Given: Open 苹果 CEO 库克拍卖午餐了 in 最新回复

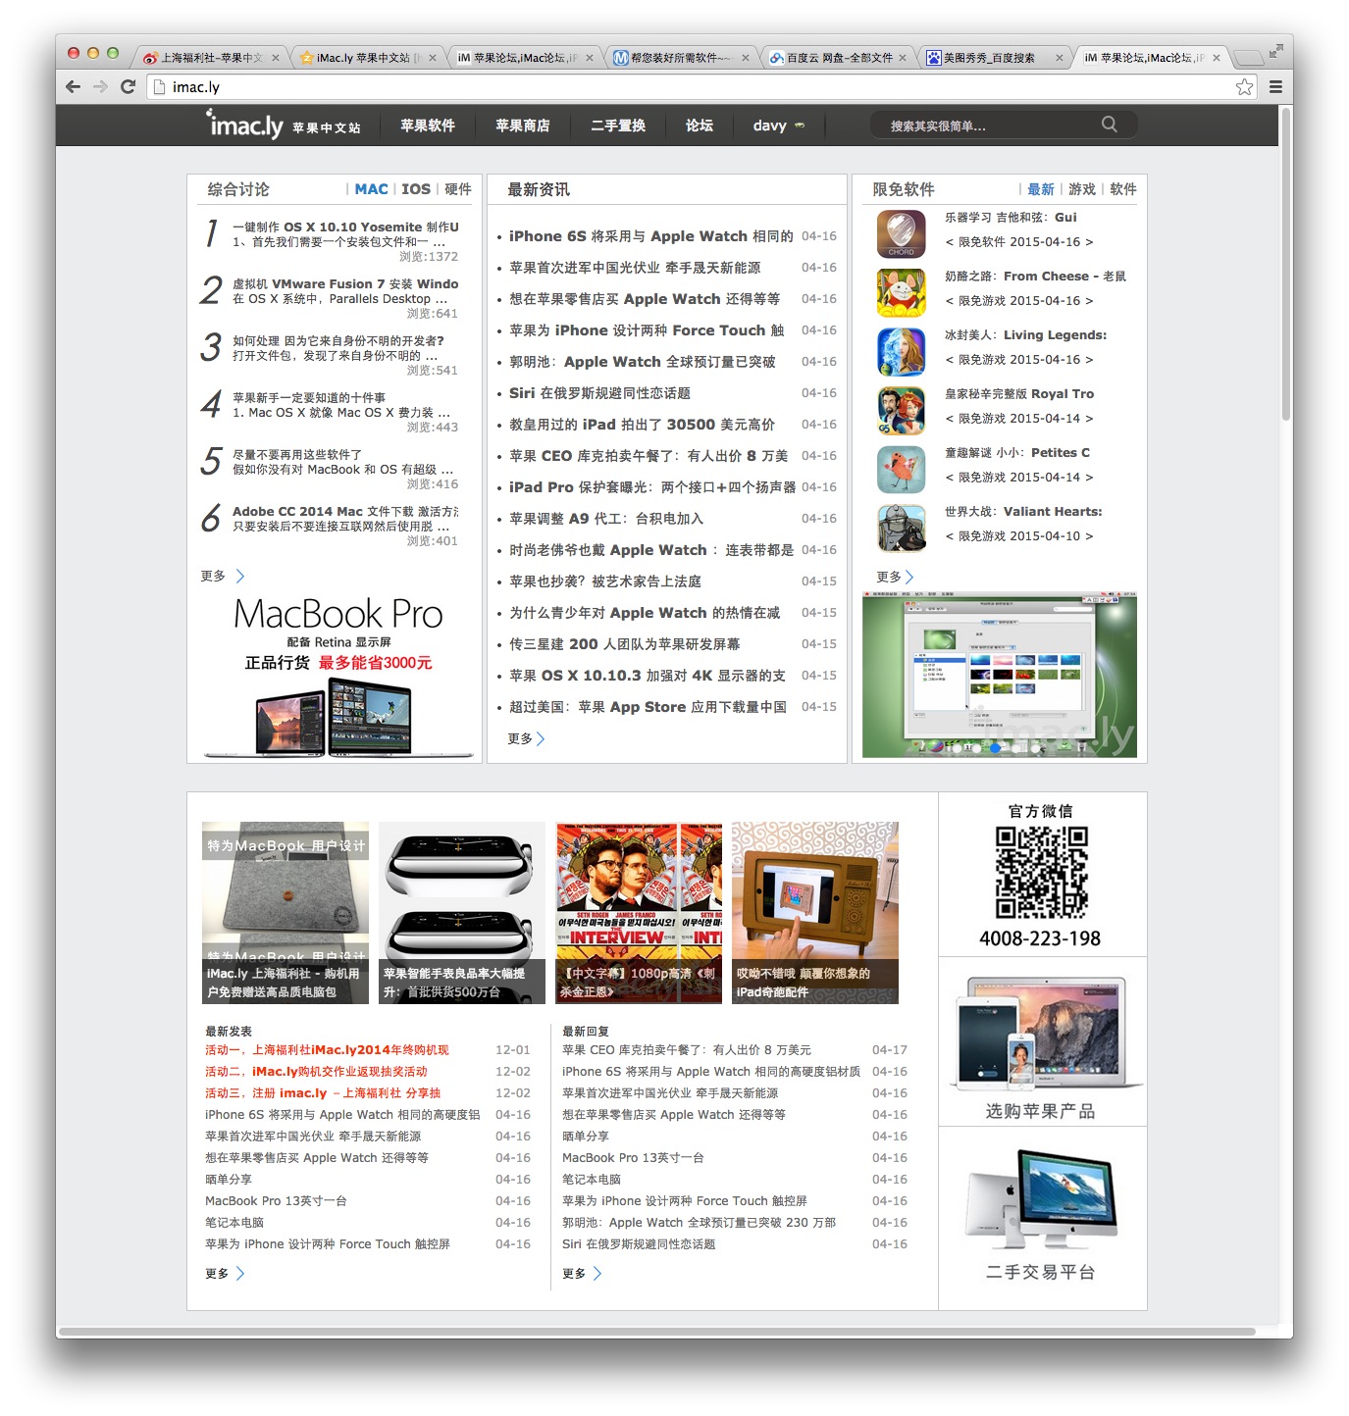Looking at the screenshot, I should pos(687,1050).
